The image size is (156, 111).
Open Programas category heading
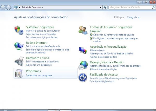(33, 71)
